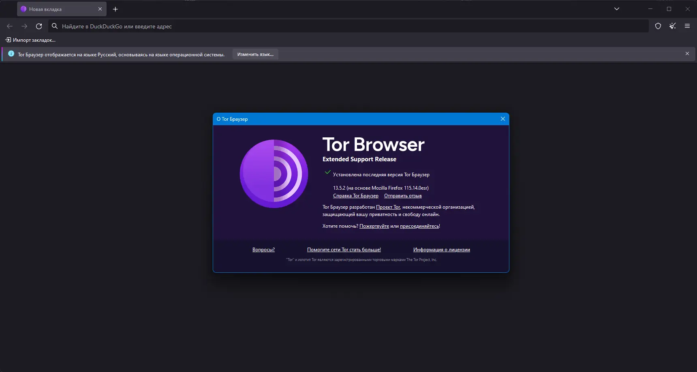Image resolution: width=697 pixels, height=372 pixels.
Task: Close the Tor Browser window
Action: [688, 9]
